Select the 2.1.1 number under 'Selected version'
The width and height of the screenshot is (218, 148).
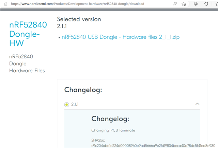pyautogui.click(x=62, y=26)
